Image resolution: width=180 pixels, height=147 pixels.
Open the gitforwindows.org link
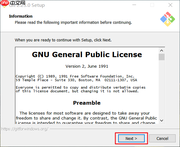coord(25,129)
